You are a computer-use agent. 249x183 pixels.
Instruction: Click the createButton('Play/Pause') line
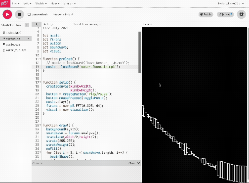coord(80,94)
